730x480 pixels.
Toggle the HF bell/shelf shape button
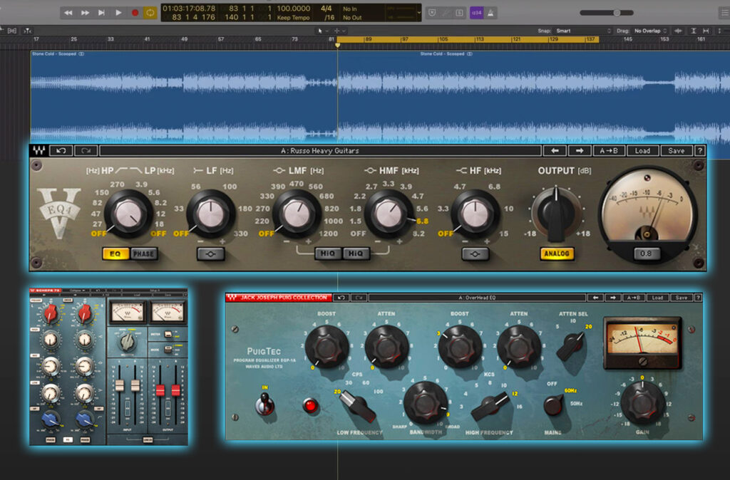coord(475,254)
